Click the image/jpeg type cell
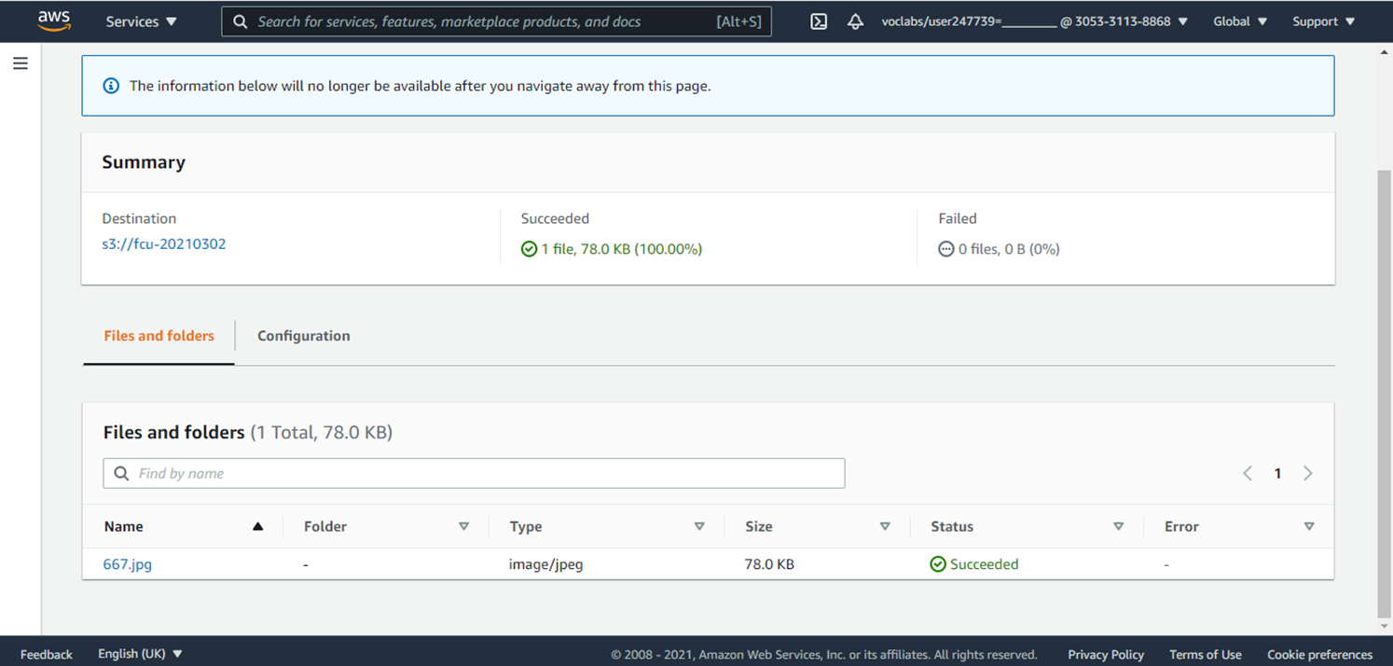The width and height of the screenshot is (1393, 666). [x=546, y=564]
